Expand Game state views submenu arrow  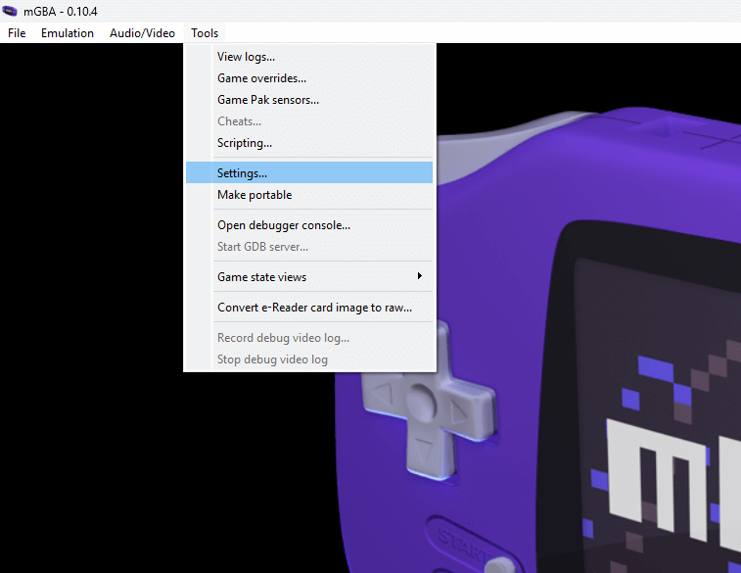(x=420, y=277)
